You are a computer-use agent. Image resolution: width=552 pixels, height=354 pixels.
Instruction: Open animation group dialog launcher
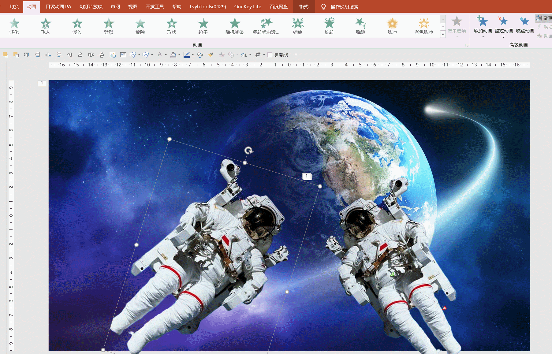click(467, 45)
